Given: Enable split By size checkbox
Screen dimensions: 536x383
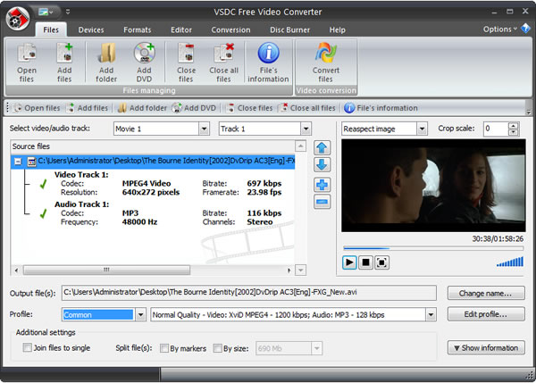Looking at the screenshot, I should point(217,348).
